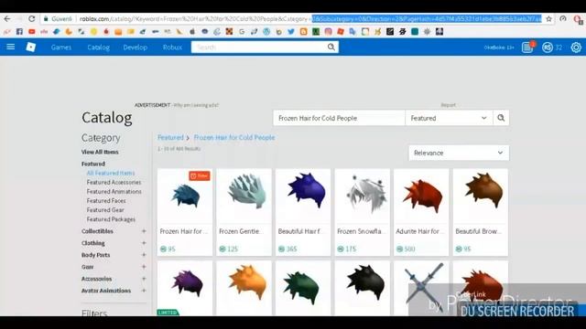Expand the Body Parts category
Screen dimensions: 586x329
(x=144, y=255)
